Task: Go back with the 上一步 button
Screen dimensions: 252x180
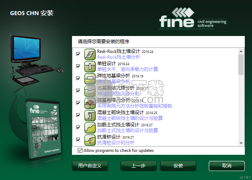Action: (138, 166)
